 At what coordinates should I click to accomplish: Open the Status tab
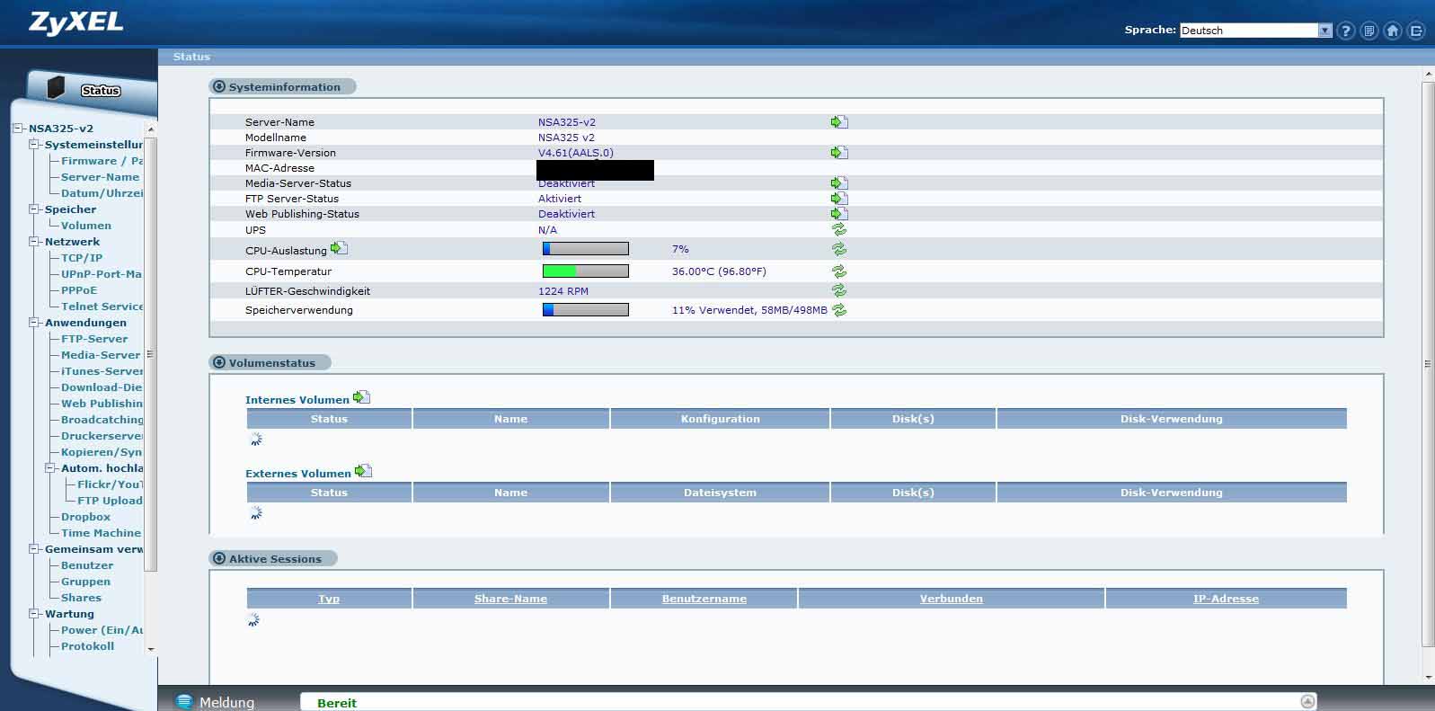pos(101,91)
